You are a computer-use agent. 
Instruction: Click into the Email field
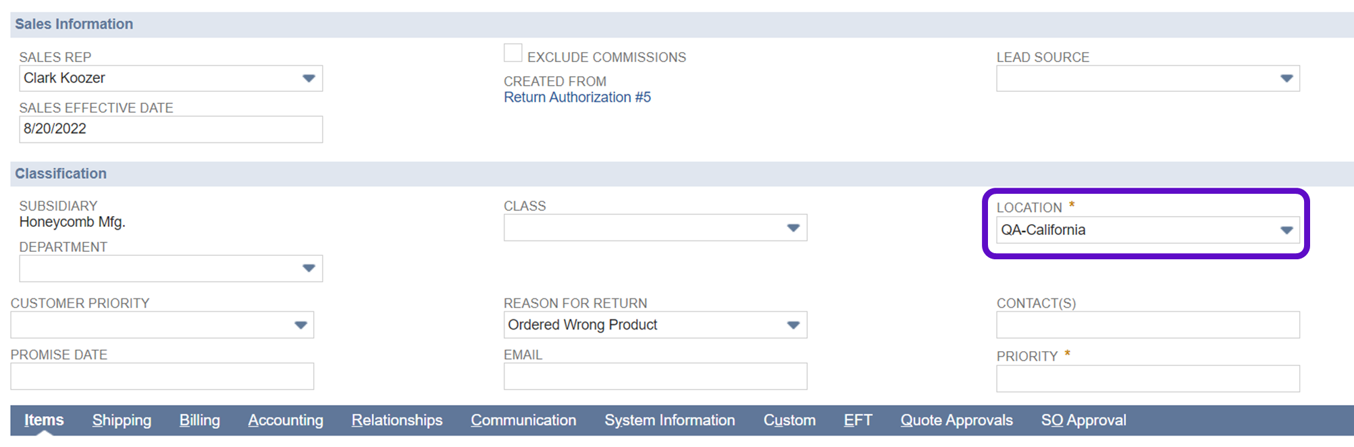click(x=655, y=376)
